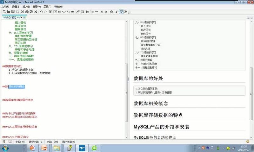Click the preview heading 数据库相关概念
The width and height of the screenshot is (254, 152).
150,104
